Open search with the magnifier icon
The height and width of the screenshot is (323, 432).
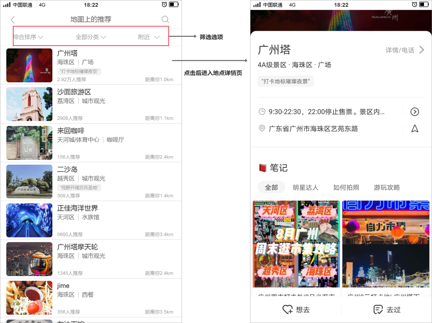[x=165, y=19]
